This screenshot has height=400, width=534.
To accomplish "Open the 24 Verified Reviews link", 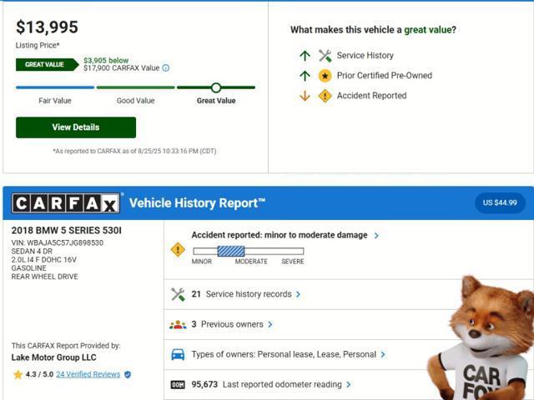I will coord(88,375).
